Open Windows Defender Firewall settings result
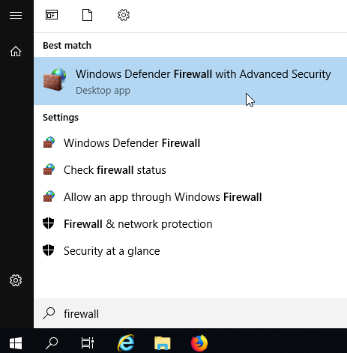The width and height of the screenshot is (347, 353). [x=190, y=143]
